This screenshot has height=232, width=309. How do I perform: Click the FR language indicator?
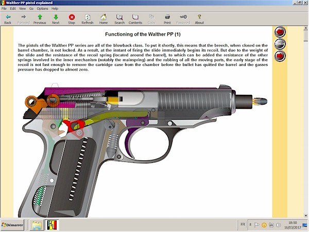coord(243,224)
